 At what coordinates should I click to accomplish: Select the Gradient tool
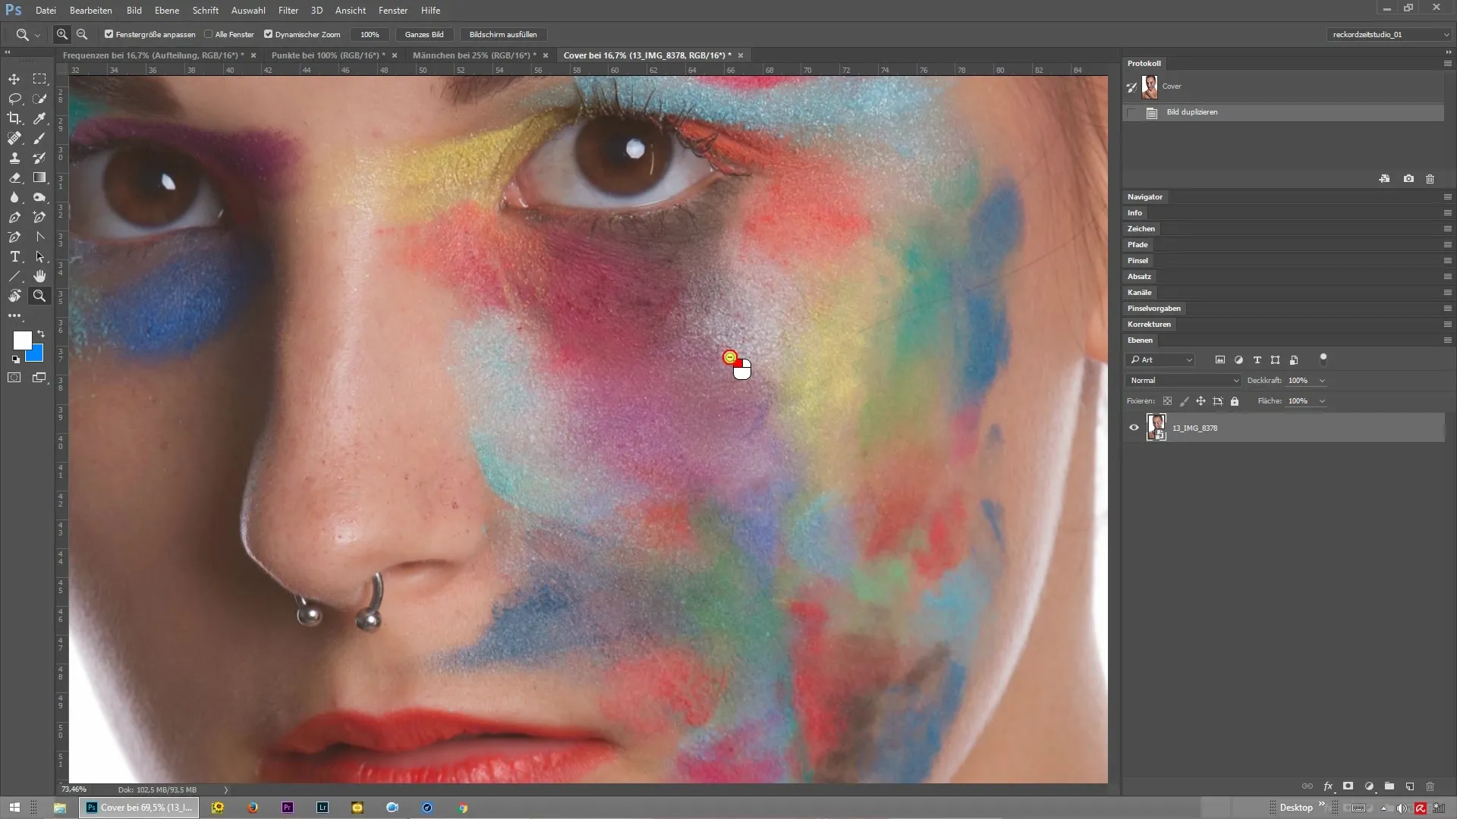coord(39,177)
